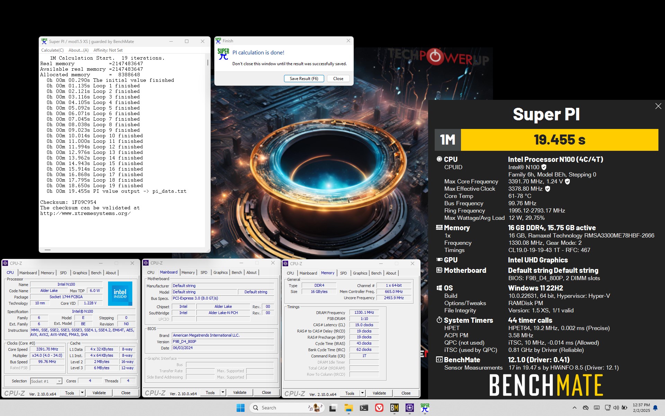Click the CPU section chip icon in BenchMate

point(439,159)
